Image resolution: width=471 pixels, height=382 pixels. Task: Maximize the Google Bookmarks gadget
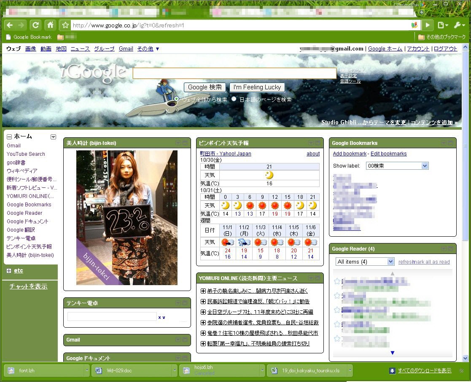[451, 143]
